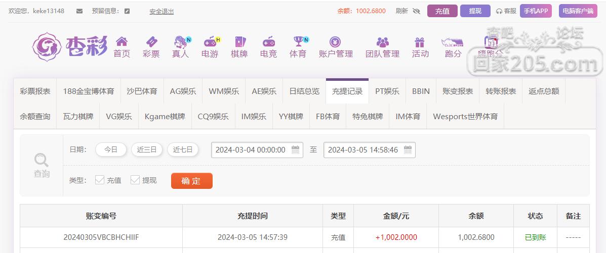Image resolution: width=606 pixels, height=253 pixels.
Task: Switch to 转账报表 tab
Action: pos(501,91)
